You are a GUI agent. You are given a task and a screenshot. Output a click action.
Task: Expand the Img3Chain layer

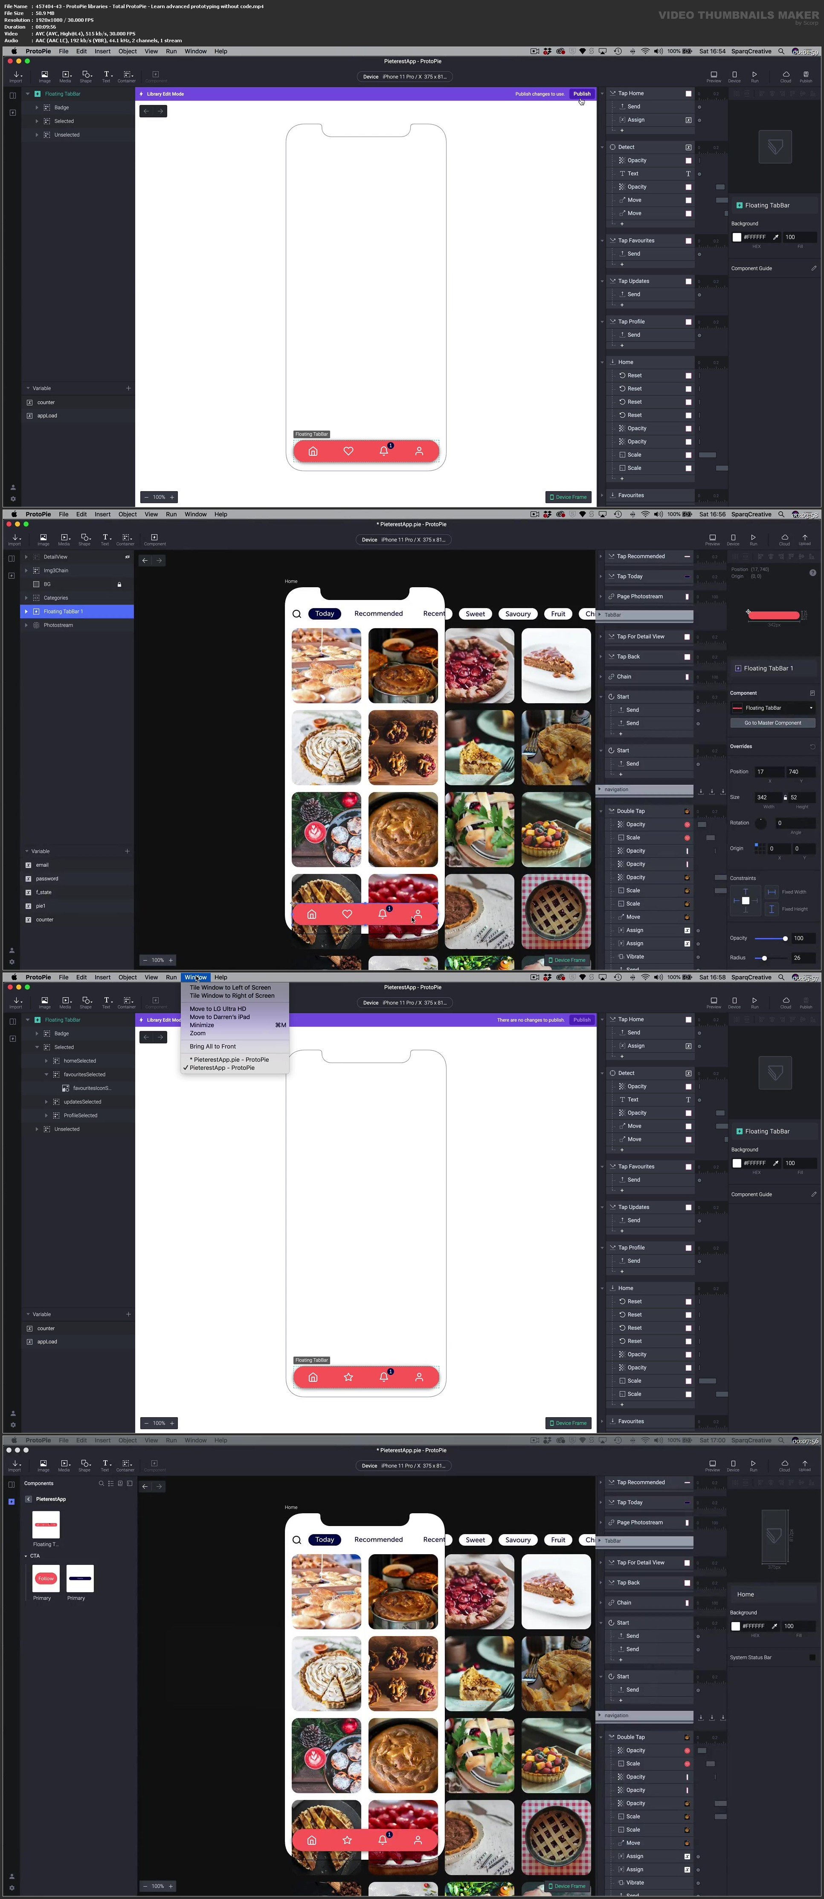(x=26, y=571)
